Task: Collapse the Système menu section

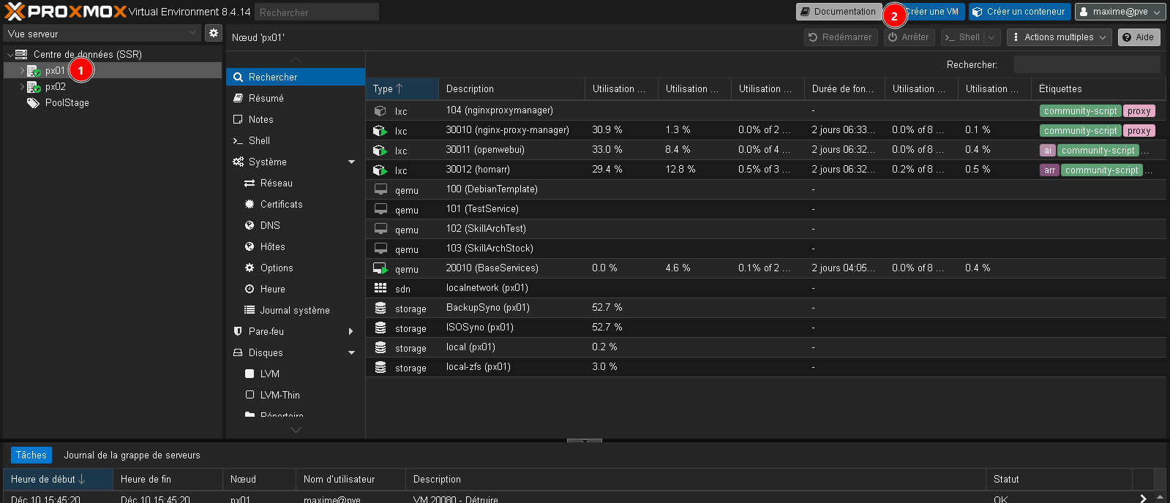Action: 351,162
